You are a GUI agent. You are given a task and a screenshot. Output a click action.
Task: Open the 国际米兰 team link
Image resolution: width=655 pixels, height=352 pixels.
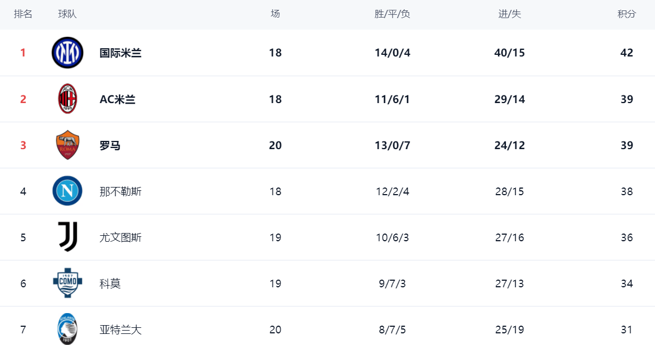pos(121,53)
